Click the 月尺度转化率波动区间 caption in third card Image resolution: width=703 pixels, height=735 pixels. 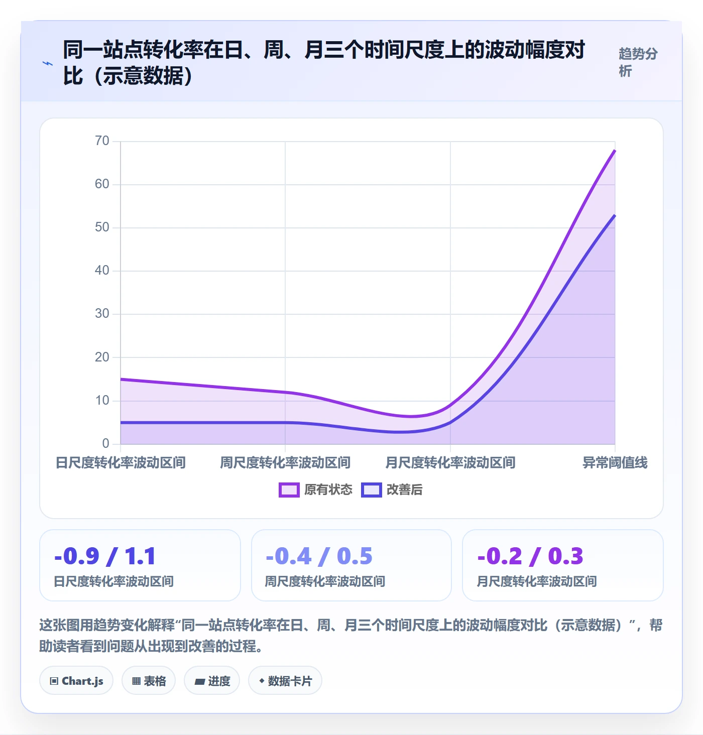pos(537,581)
